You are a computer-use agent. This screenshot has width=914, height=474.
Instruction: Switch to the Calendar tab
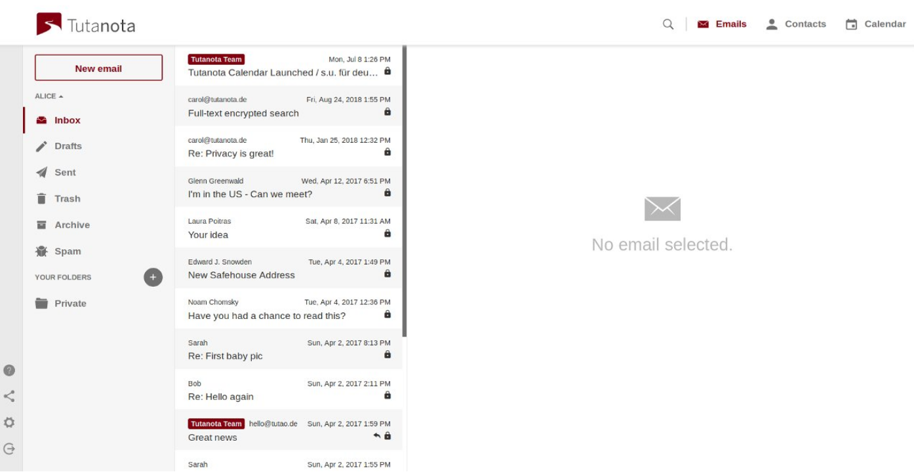875,24
